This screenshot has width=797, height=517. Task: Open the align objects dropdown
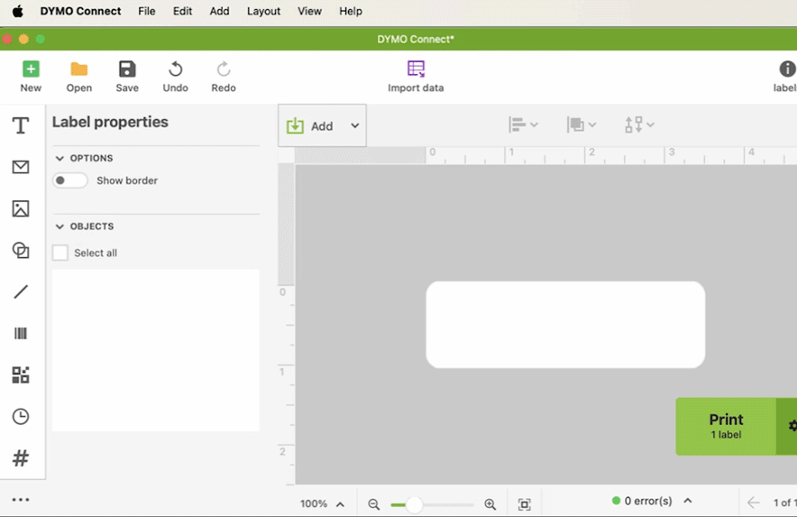(523, 125)
